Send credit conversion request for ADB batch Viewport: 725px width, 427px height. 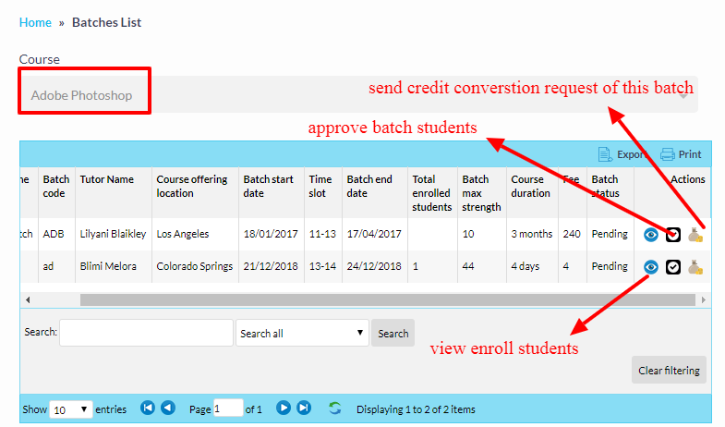695,235
